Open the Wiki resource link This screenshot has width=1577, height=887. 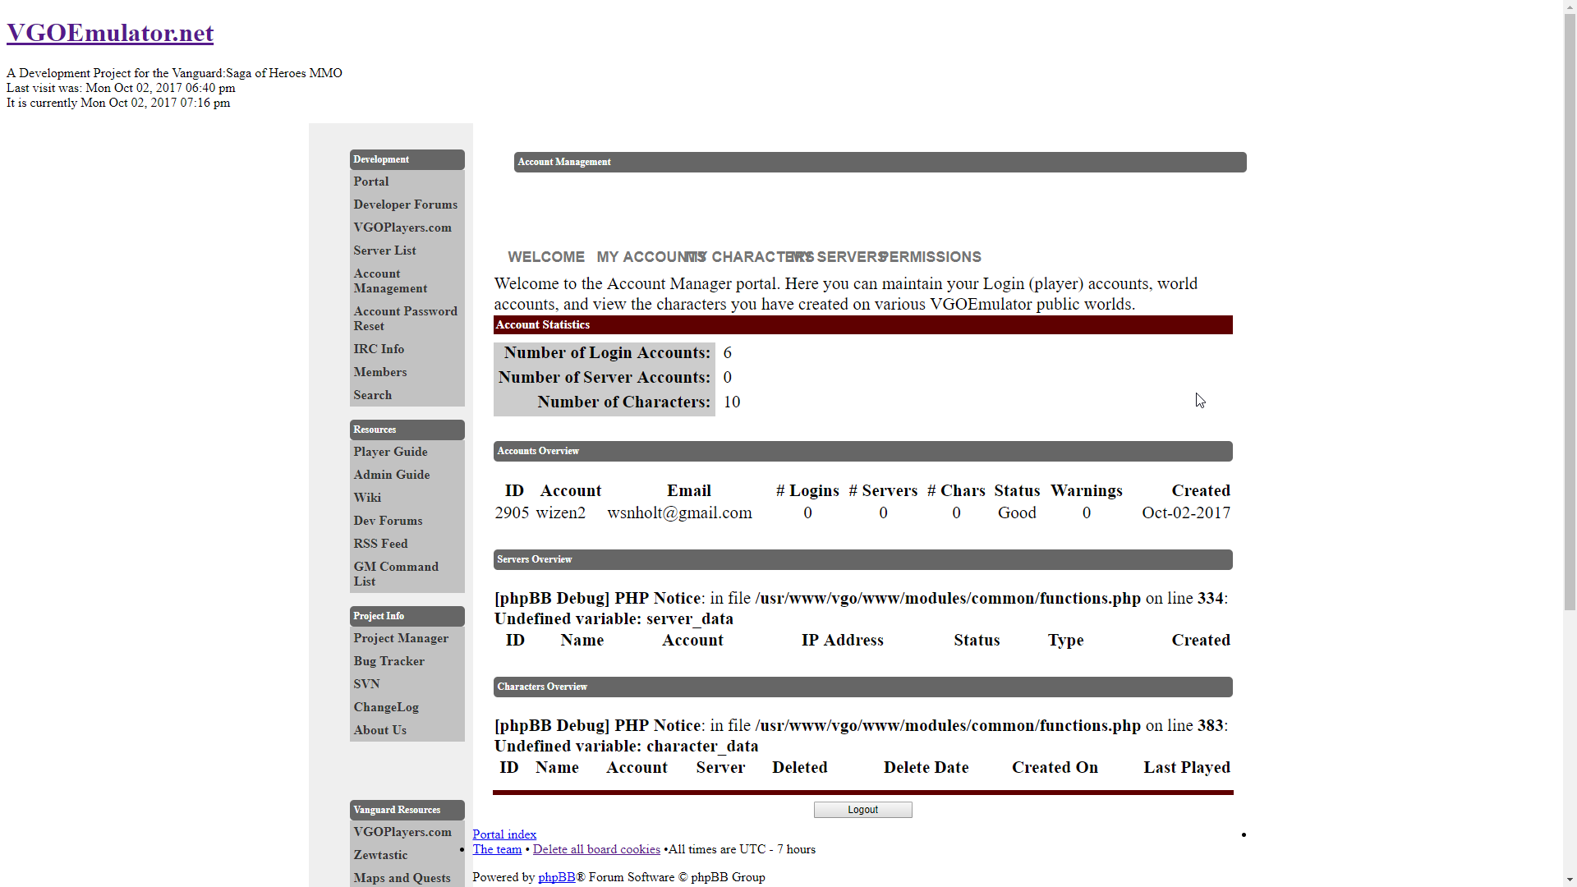pyautogui.click(x=367, y=498)
